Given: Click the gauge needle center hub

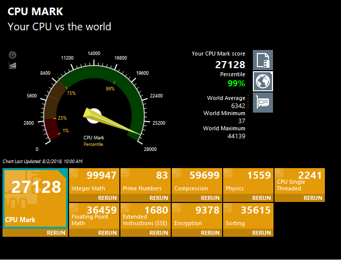Looking at the screenshot, I should [x=94, y=116].
